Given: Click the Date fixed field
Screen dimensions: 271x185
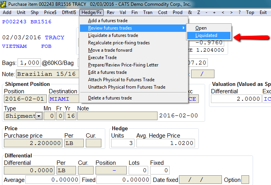Looking at the screenshot, I should (200, 180).
